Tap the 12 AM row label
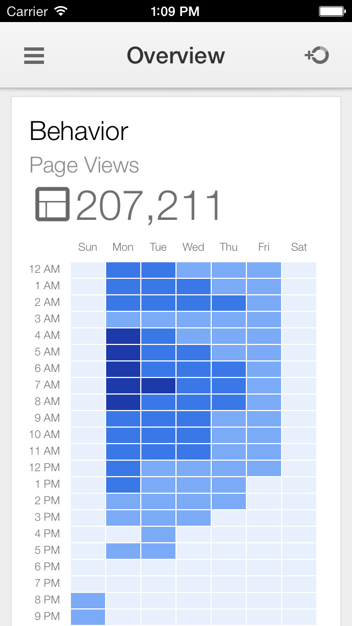 45,269
